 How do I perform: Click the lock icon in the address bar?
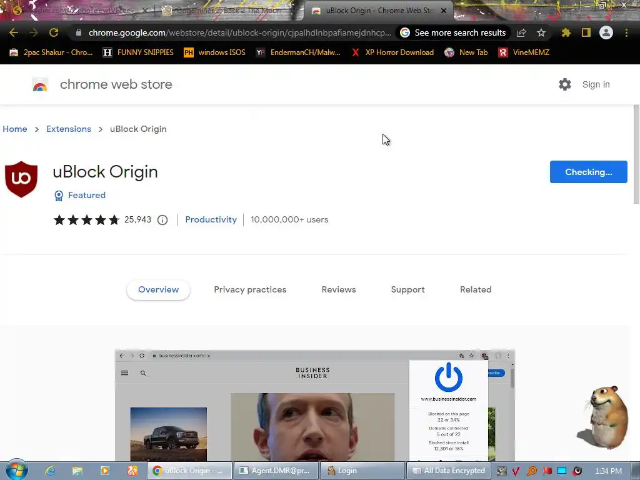[79, 32]
